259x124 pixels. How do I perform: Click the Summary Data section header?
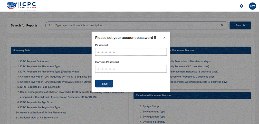pos(51,50)
